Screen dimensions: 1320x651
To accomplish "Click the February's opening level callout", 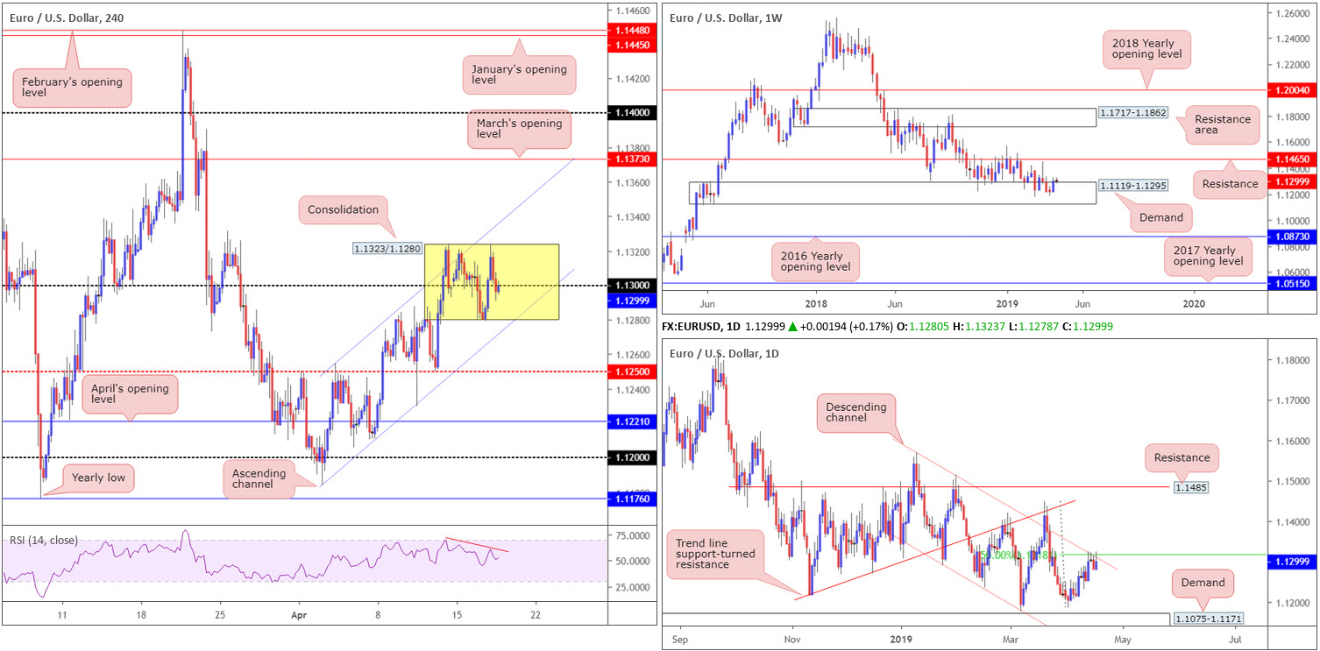I will (73, 87).
